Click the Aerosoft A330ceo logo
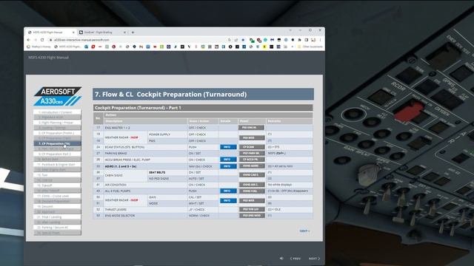The image size is (474, 266). (58, 96)
